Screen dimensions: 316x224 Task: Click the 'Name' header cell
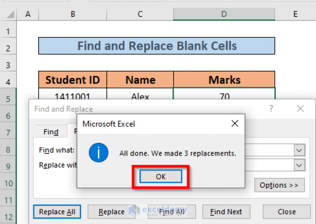(x=140, y=79)
